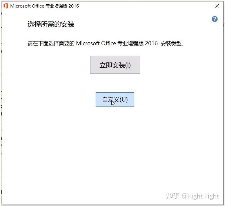Get setup help from the circular help icon
The image size is (225, 206).
(x=215, y=19)
